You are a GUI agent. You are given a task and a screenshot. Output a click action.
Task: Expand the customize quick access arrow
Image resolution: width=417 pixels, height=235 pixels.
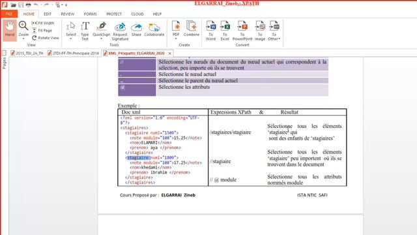(66, 5)
